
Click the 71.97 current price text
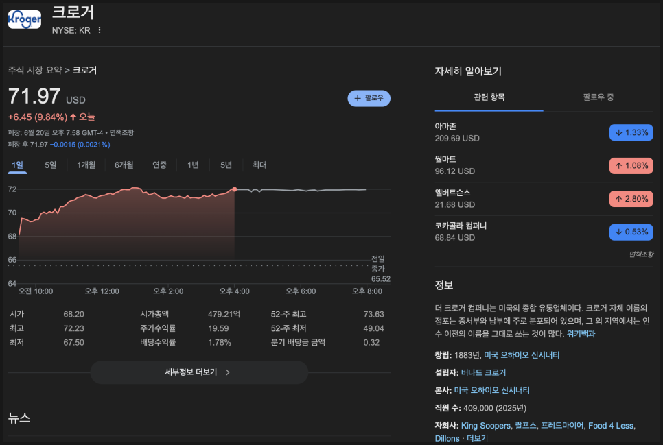tap(34, 96)
